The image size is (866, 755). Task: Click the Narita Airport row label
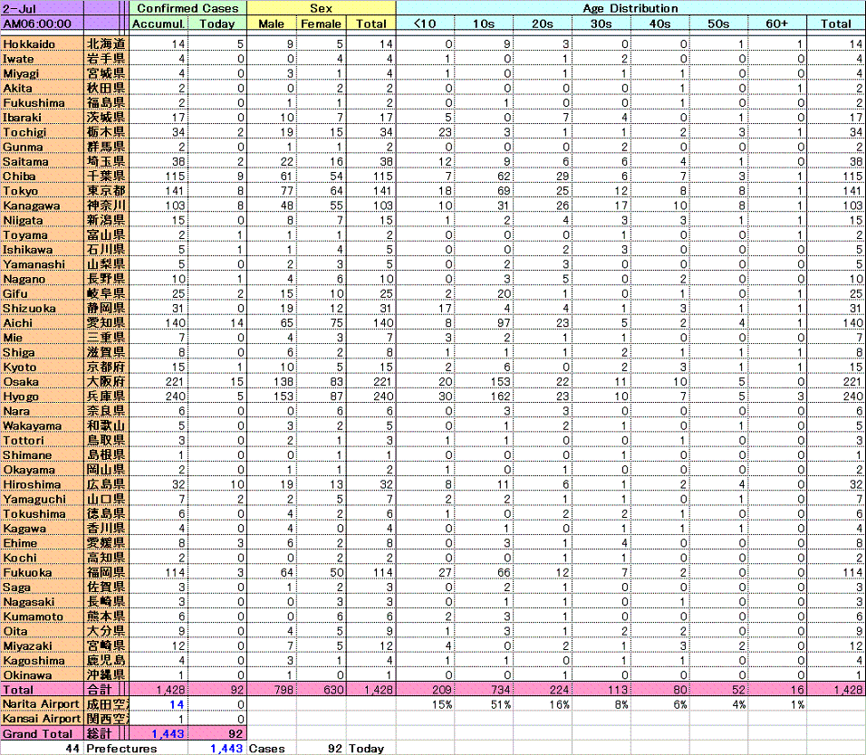click(42, 704)
